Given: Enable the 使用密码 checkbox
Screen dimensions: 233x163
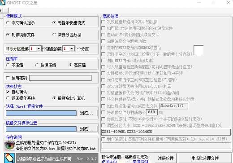Looking at the screenshot, I should [8, 78].
